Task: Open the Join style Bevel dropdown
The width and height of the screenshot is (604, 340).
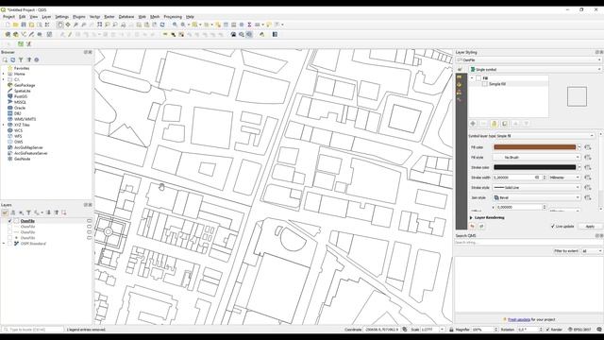Action: [536, 197]
